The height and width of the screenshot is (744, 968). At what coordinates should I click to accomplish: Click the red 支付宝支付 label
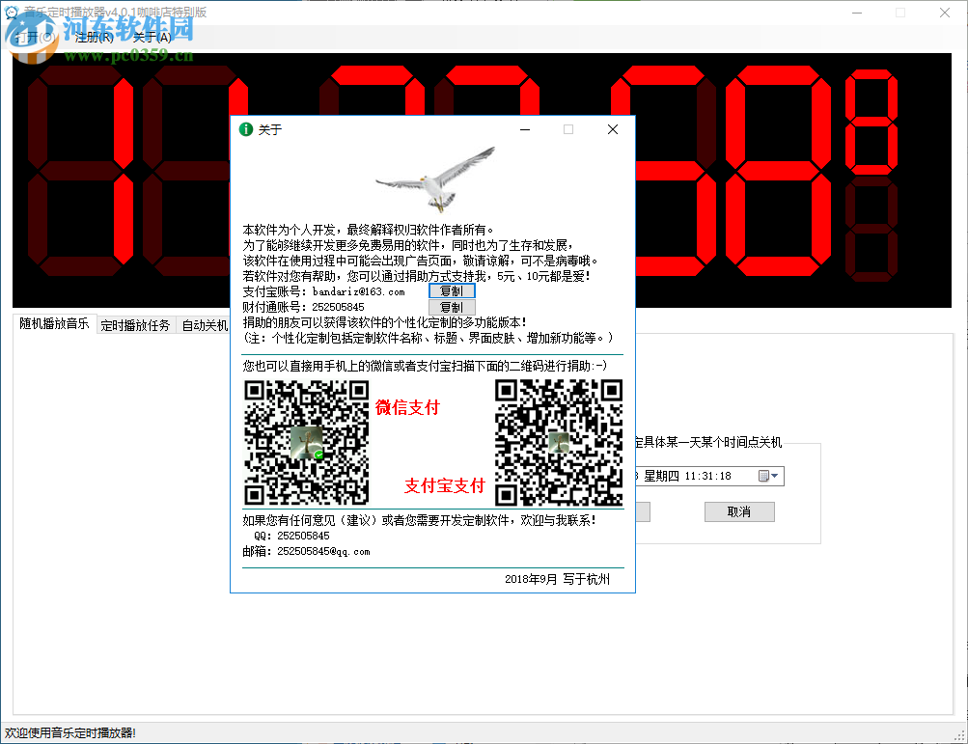pyautogui.click(x=445, y=486)
